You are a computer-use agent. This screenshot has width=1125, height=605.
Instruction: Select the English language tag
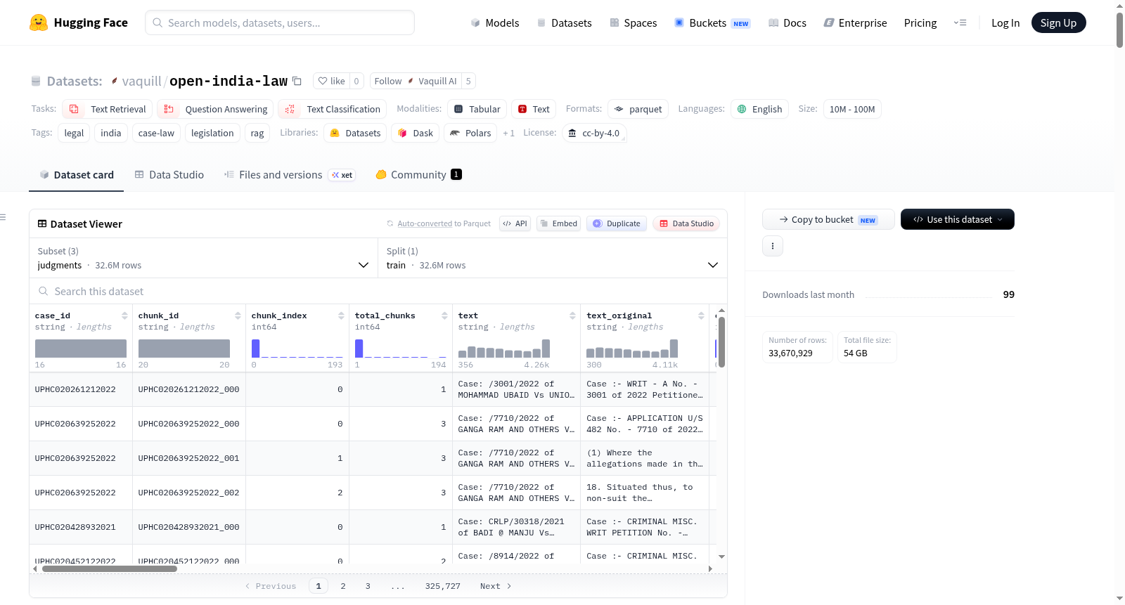(759, 109)
